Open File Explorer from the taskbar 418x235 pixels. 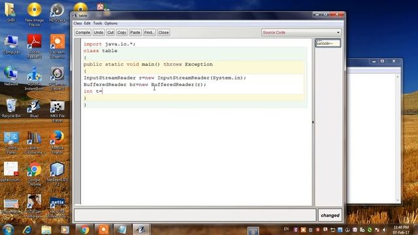pos(46,230)
